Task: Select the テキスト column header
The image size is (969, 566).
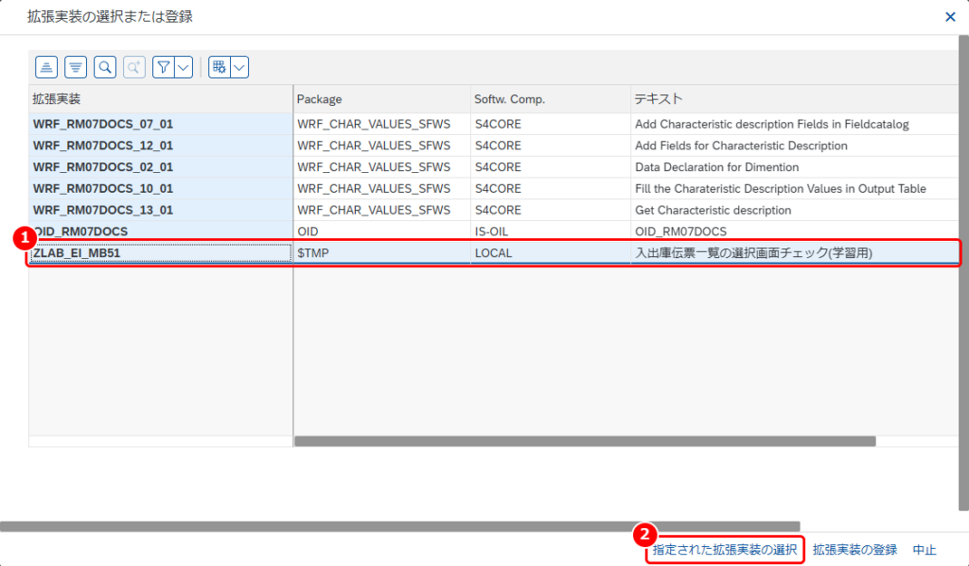Action: (795, 99)
